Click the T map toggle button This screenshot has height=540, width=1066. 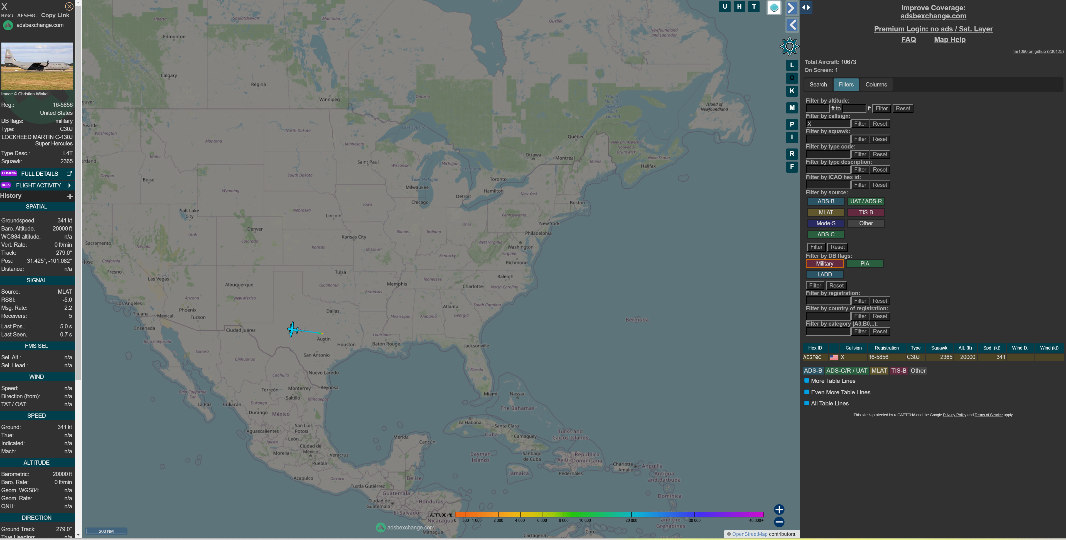(753, 7)
